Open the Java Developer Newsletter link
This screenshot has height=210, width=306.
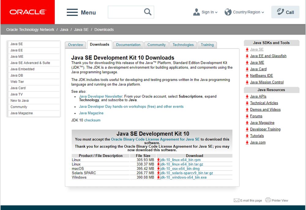tap(101, 97)
